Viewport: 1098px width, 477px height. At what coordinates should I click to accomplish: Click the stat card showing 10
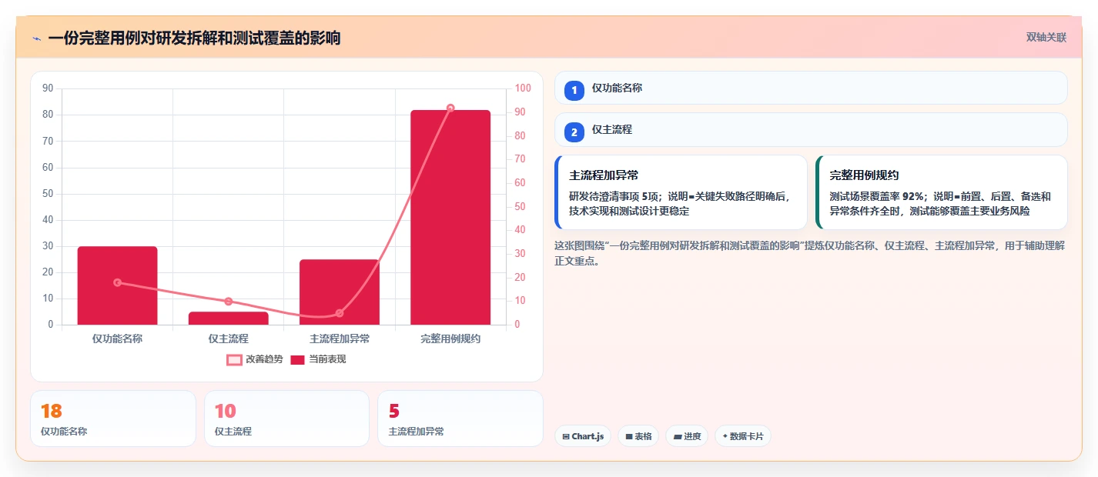point(286,419)
